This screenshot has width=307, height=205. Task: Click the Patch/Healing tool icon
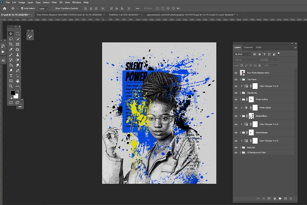18,49
